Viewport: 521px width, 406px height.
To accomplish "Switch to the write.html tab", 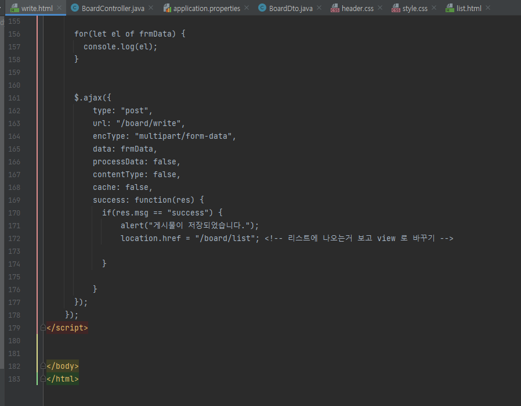I will point(37,8).
